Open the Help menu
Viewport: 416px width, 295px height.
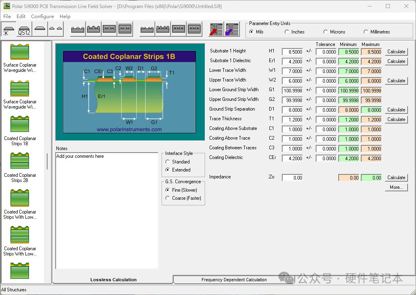(x=65, y=17)
